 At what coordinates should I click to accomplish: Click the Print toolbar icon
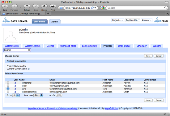pyautogui.click(x=53, y=6)
